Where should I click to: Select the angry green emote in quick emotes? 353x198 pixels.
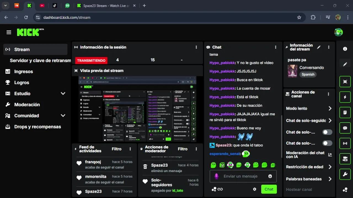click(x=222, y=165)
